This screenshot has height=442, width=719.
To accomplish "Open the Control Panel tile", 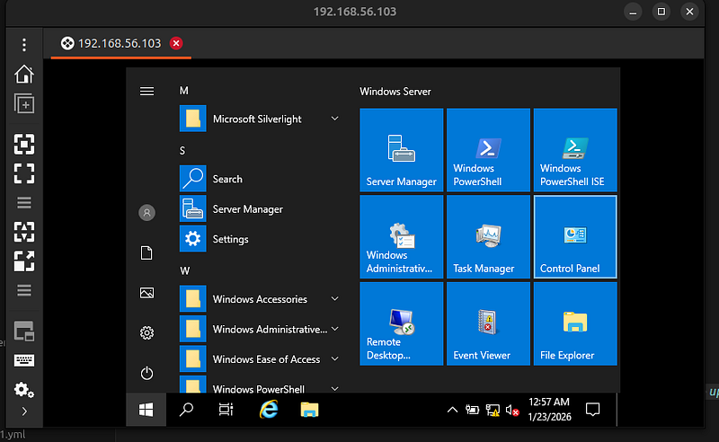I will 575,236.
